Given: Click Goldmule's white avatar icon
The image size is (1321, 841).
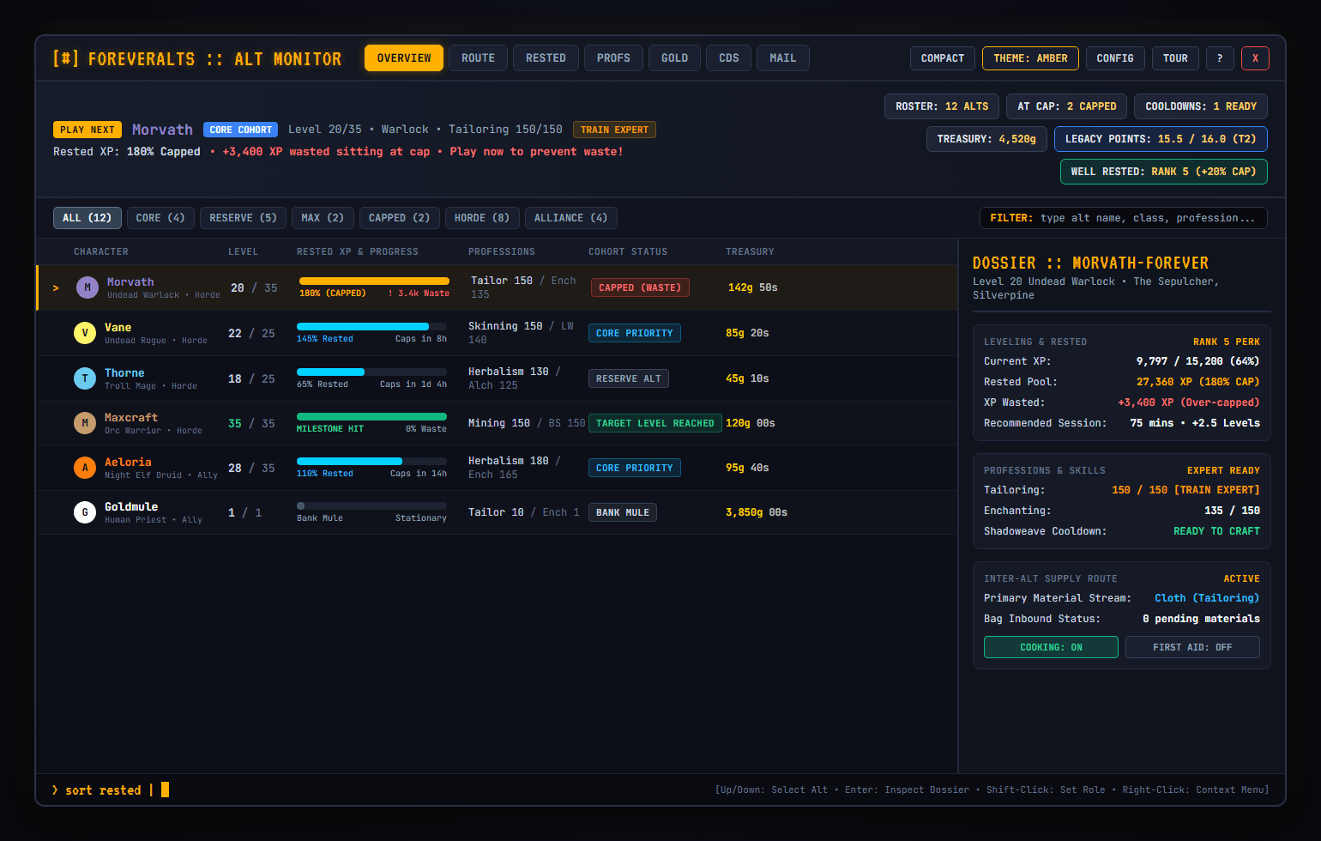Looking at the screenshot, I should (85, 512).
